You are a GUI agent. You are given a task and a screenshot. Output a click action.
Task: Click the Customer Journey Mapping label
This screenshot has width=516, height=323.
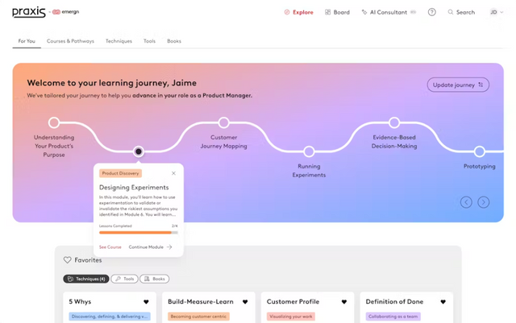224,142
